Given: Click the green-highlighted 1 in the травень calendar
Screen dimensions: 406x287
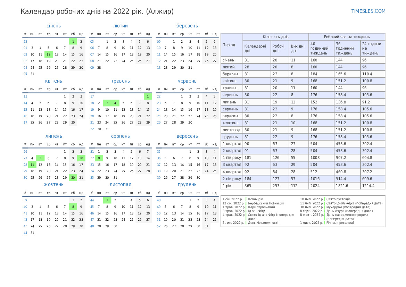Looking at the screenshot, I should click(148, 96).
